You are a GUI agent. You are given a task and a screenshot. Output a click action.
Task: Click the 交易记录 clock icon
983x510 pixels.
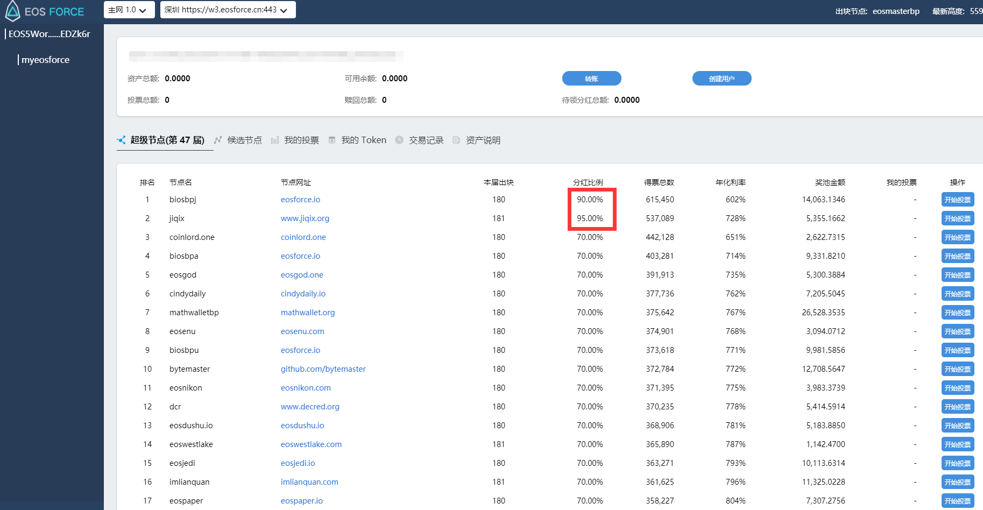[x=399, y=140]
